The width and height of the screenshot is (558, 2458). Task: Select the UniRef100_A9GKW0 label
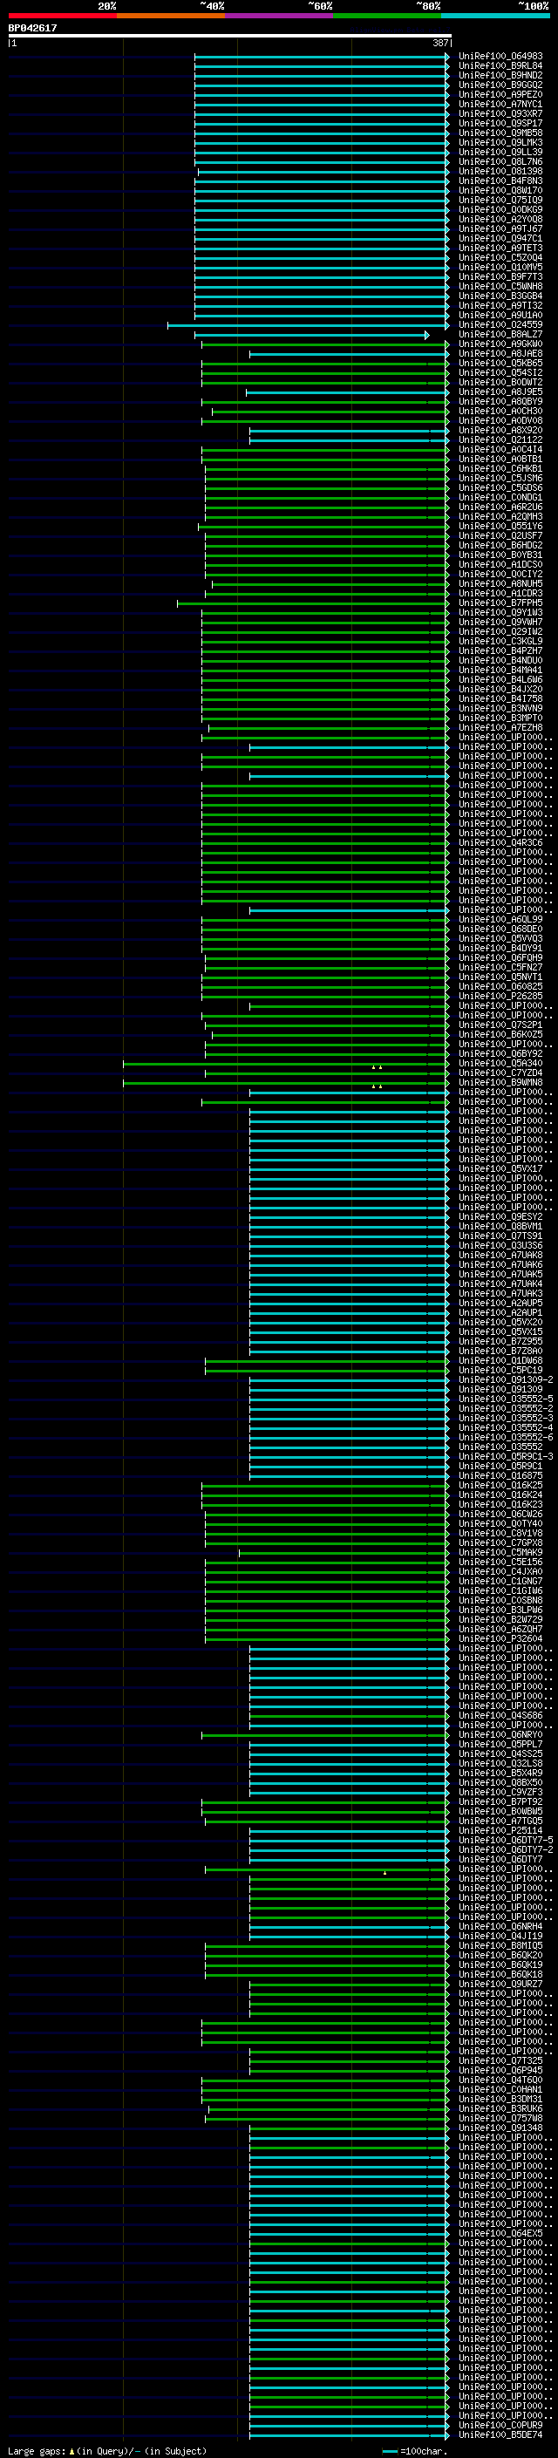click(x=500, y=344)
